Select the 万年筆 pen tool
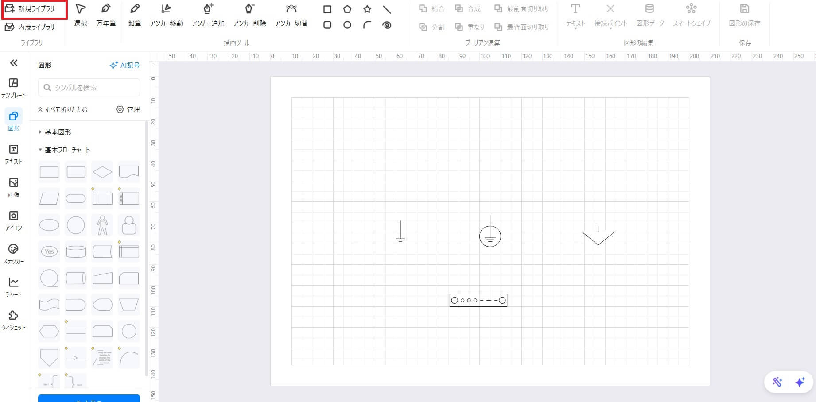This screenshot has height=402, width=816. coord(106,15)
